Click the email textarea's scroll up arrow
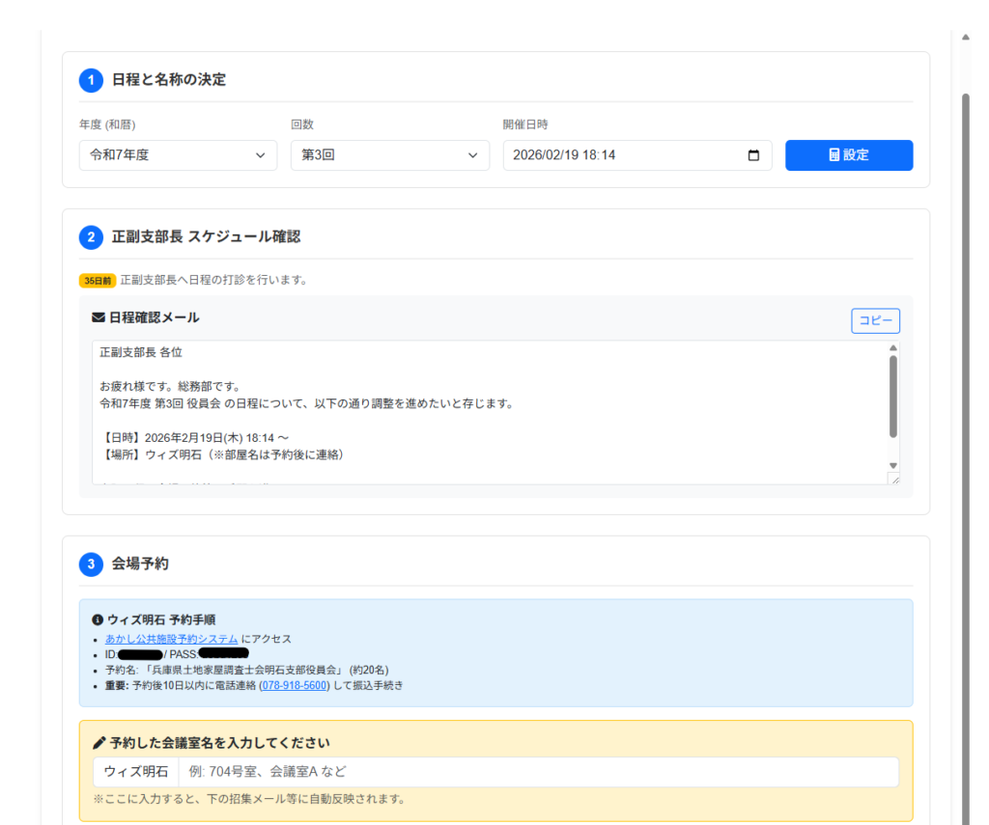This screenshot has width=989, height=825. tap(892, 348)
